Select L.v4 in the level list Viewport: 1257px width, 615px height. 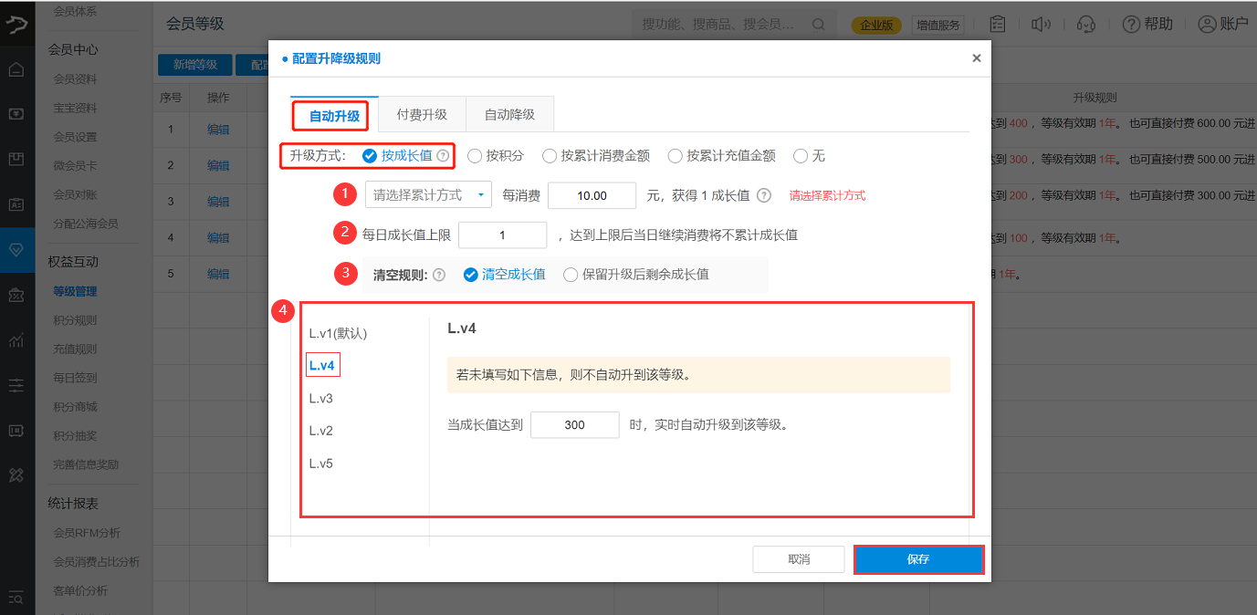[322, 366]
